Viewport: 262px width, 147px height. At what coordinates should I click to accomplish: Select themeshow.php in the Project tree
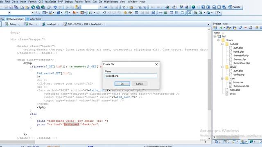[242, 63]
